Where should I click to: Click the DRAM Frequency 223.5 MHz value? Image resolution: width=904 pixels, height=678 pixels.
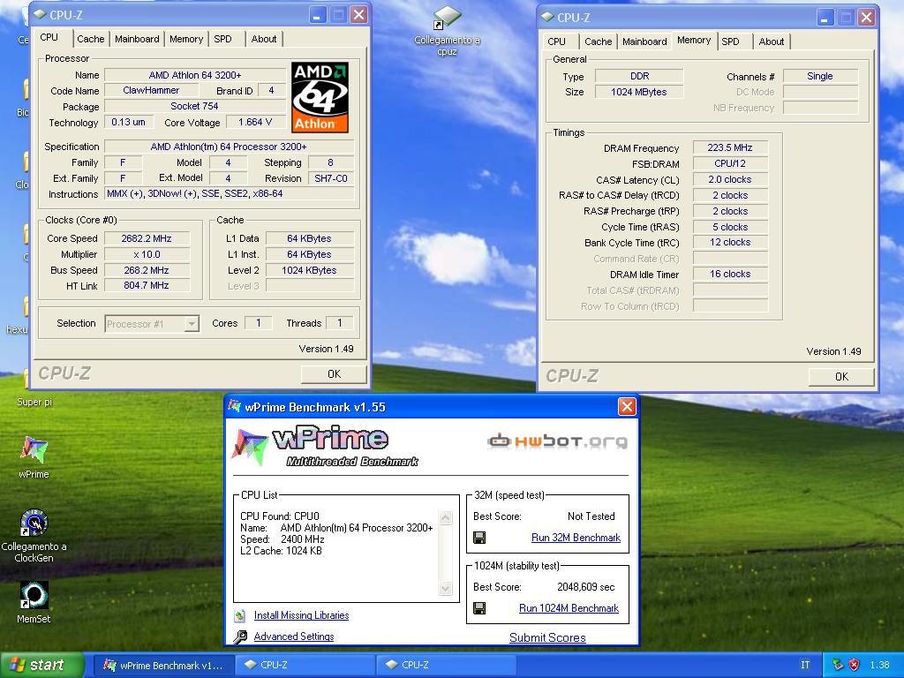(x=730, y=147)
